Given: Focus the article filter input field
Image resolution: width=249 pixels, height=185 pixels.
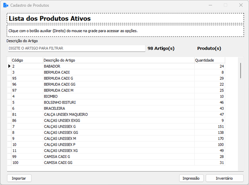Looking at the screenshot, I should pos(77,48).
